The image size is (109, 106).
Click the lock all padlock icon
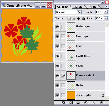click(83, 19)
